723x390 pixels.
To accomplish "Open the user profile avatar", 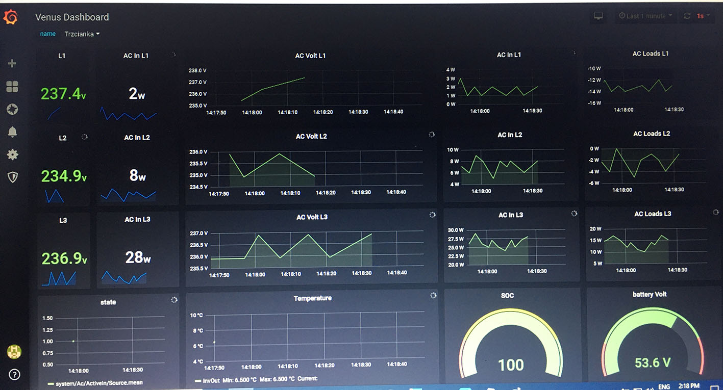I will click(14, 351).
